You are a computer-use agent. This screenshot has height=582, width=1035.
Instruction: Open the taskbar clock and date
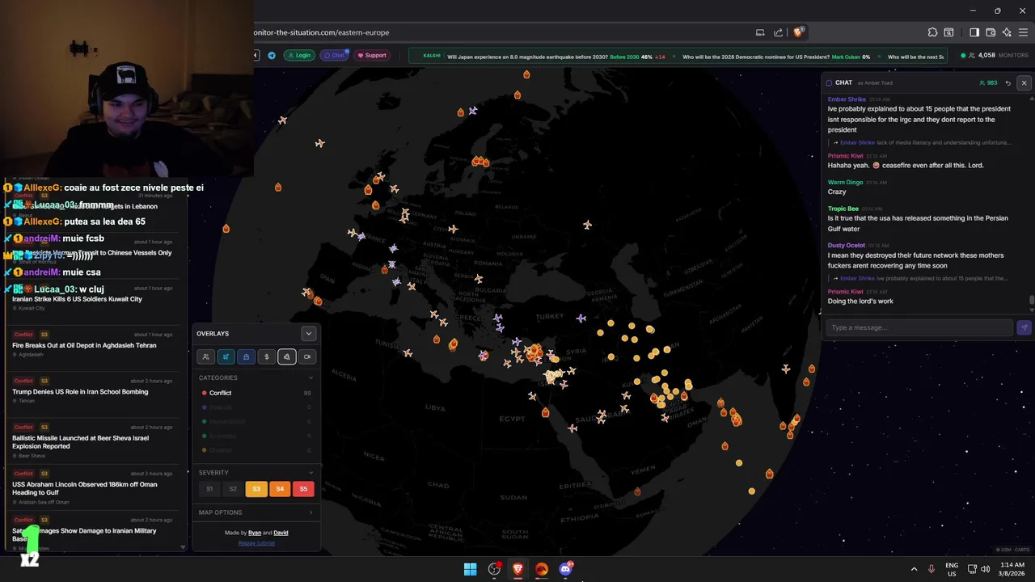pos(1011,569)
